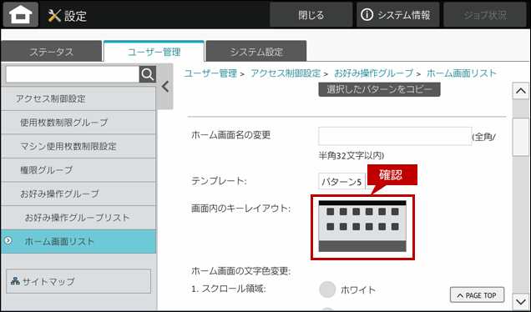Click the アクセス制御設定 breadcrumb link
Viewport: 531px width, 312px height.
(286, 73)
